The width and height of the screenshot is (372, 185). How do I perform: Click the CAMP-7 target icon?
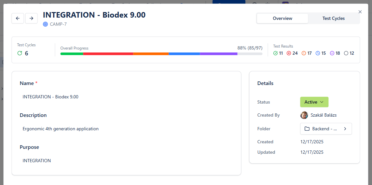click(45, 24)
